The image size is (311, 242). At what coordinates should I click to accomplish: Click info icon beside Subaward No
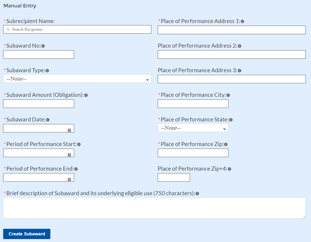tap(43, 46)
